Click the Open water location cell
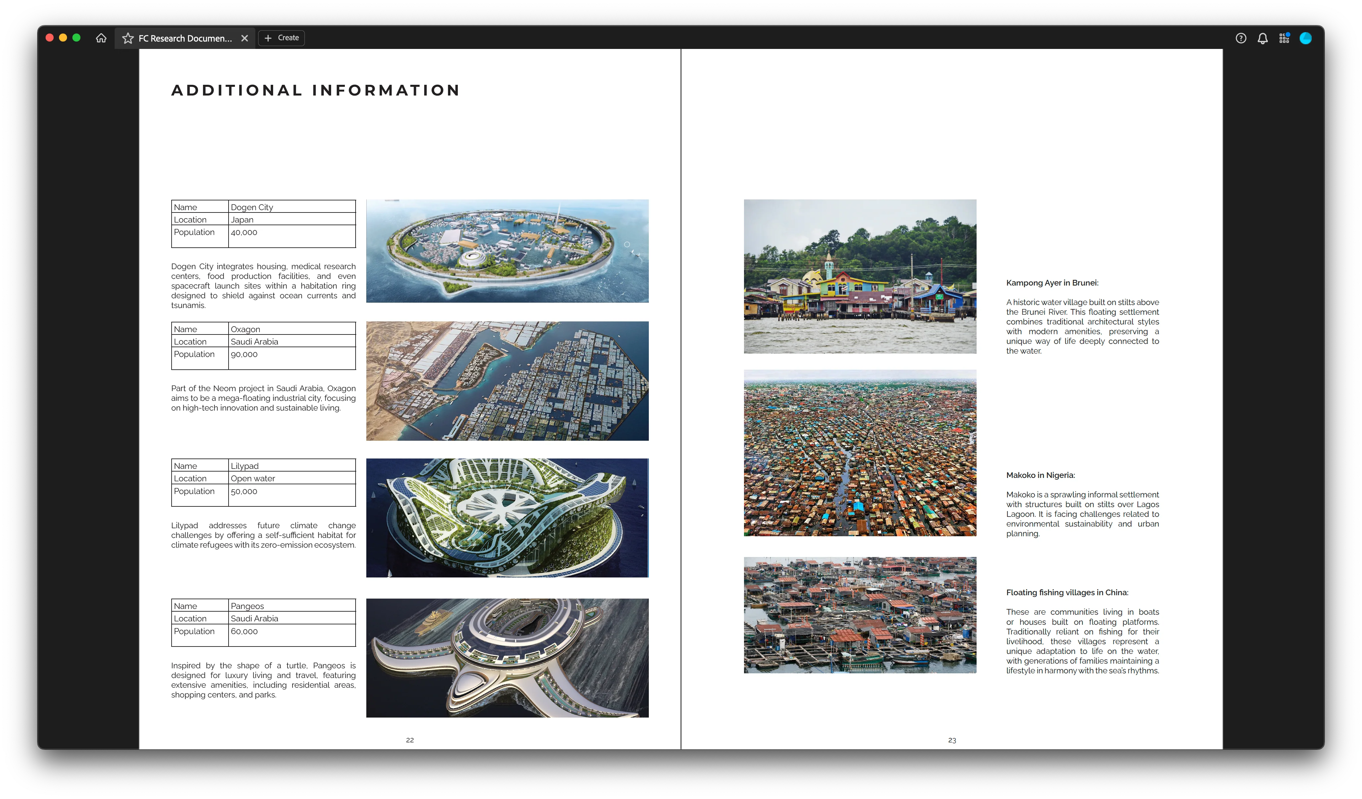1362x799 pixels. 292,478
